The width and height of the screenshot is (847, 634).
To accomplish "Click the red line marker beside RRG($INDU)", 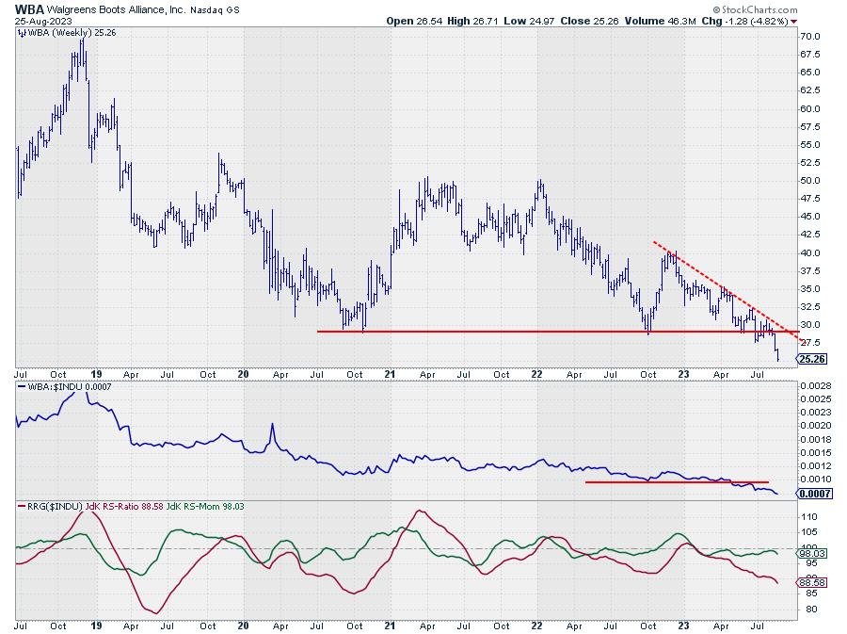I will [22, 507].
